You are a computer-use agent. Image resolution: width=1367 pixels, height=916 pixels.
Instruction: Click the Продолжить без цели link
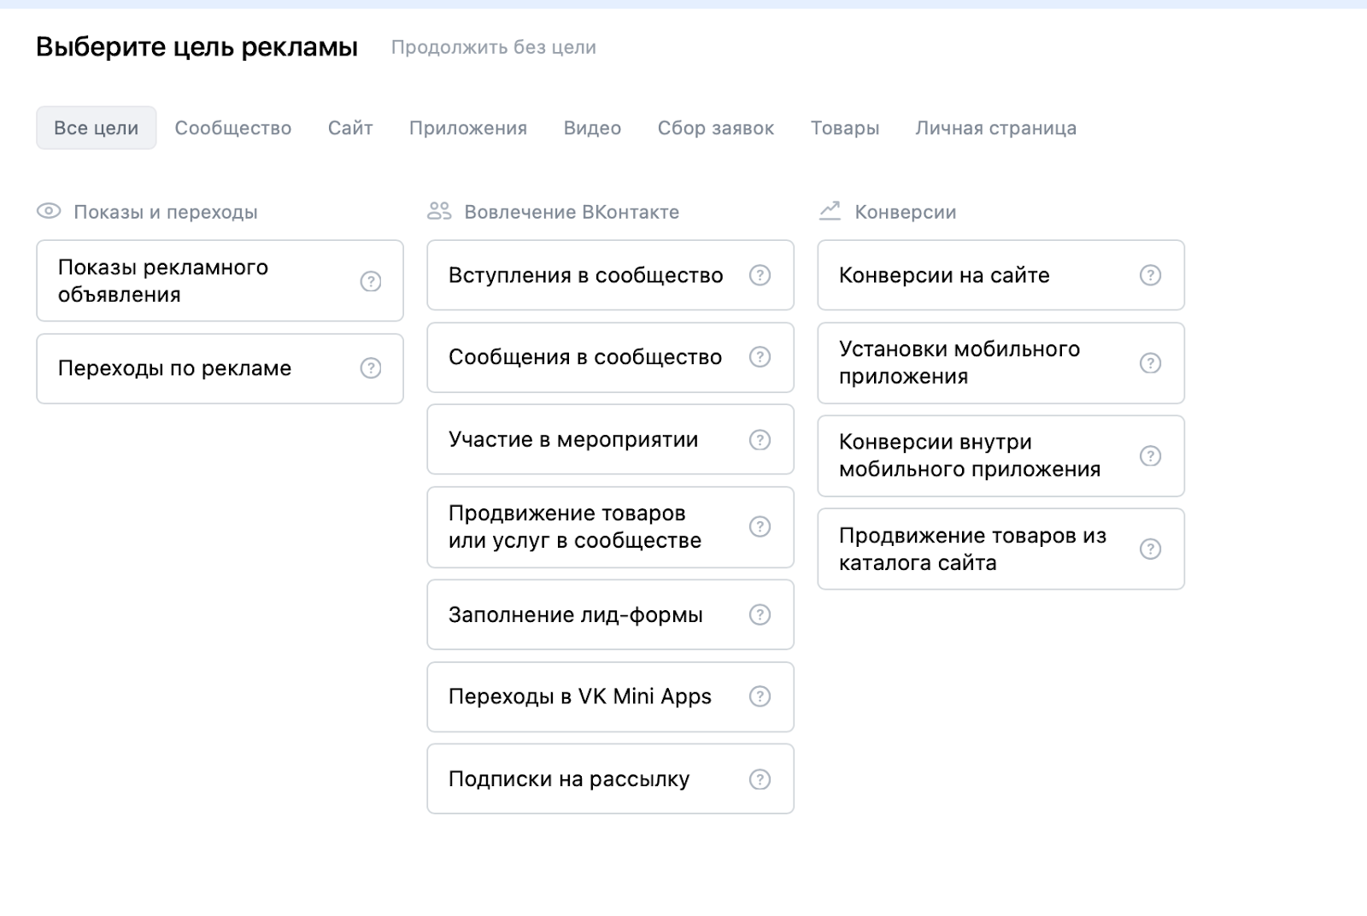494,48
